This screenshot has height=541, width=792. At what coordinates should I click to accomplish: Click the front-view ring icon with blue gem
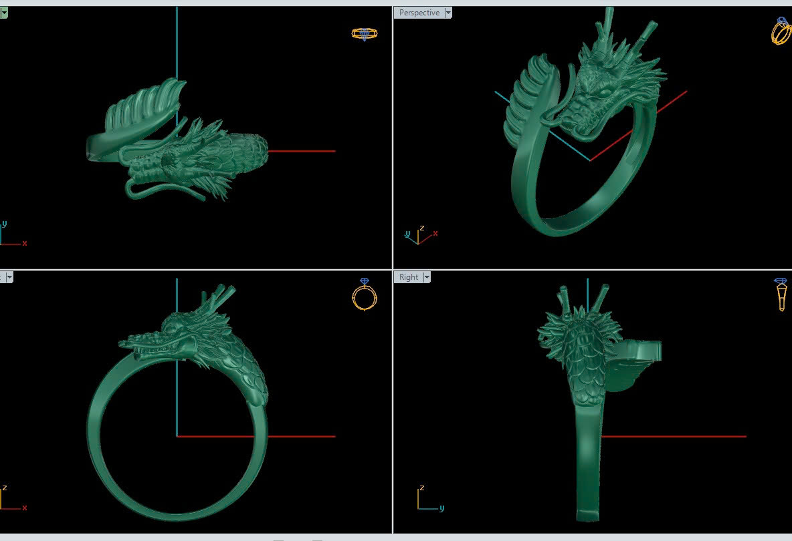tap(363, 295)
